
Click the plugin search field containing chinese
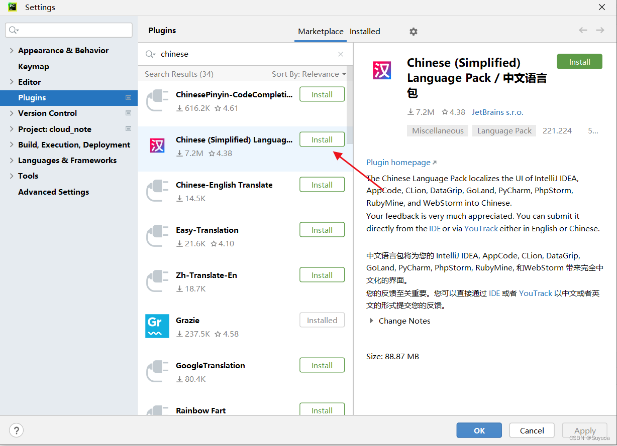tap(246, 54)
